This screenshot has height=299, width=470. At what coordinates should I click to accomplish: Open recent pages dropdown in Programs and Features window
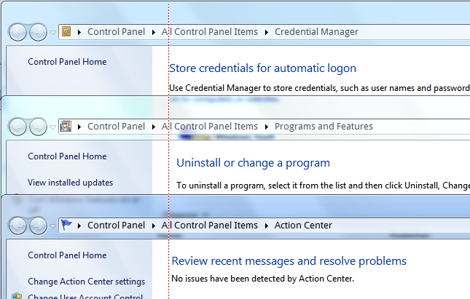click(x=52, y=127)
